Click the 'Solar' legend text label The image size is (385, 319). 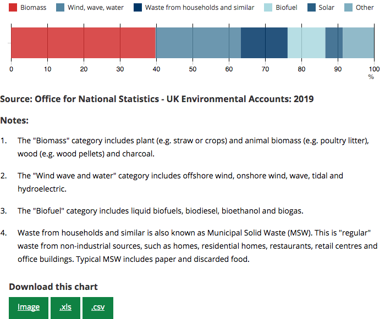(326, 8)
